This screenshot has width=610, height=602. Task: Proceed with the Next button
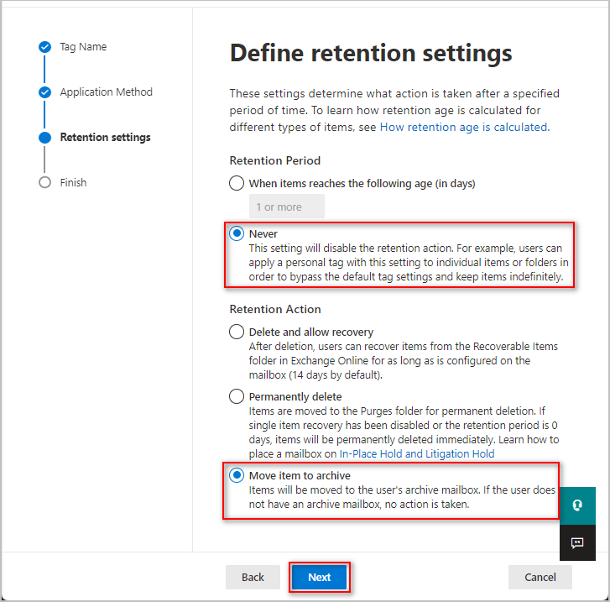[x=320, y=577]
